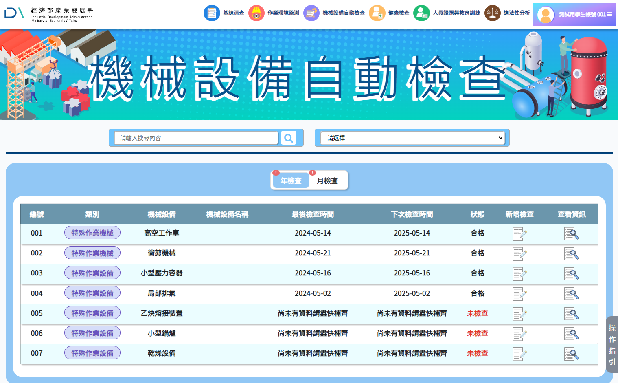Screen dimensions: 618x383
Task: Switch to the 月檢查 tab
Action: [327, 180]
